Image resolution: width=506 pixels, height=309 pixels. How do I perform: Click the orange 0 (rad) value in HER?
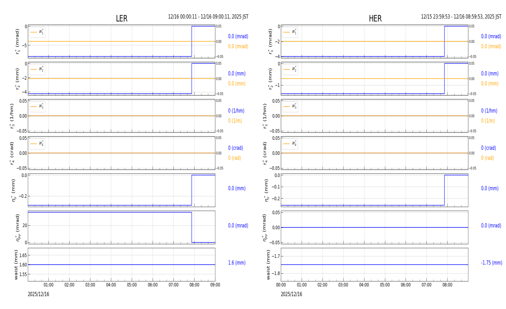tap(487, 158)
